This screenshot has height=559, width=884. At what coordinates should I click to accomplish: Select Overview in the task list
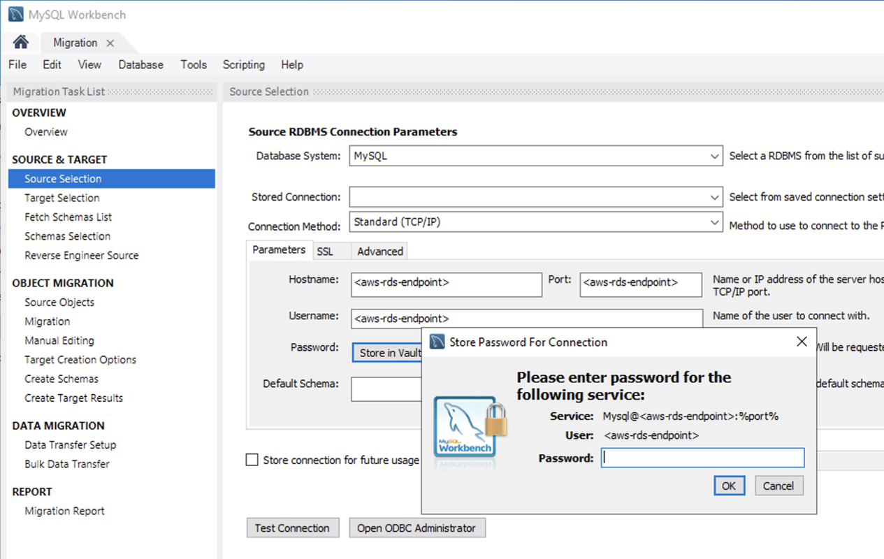pos(46,131)
